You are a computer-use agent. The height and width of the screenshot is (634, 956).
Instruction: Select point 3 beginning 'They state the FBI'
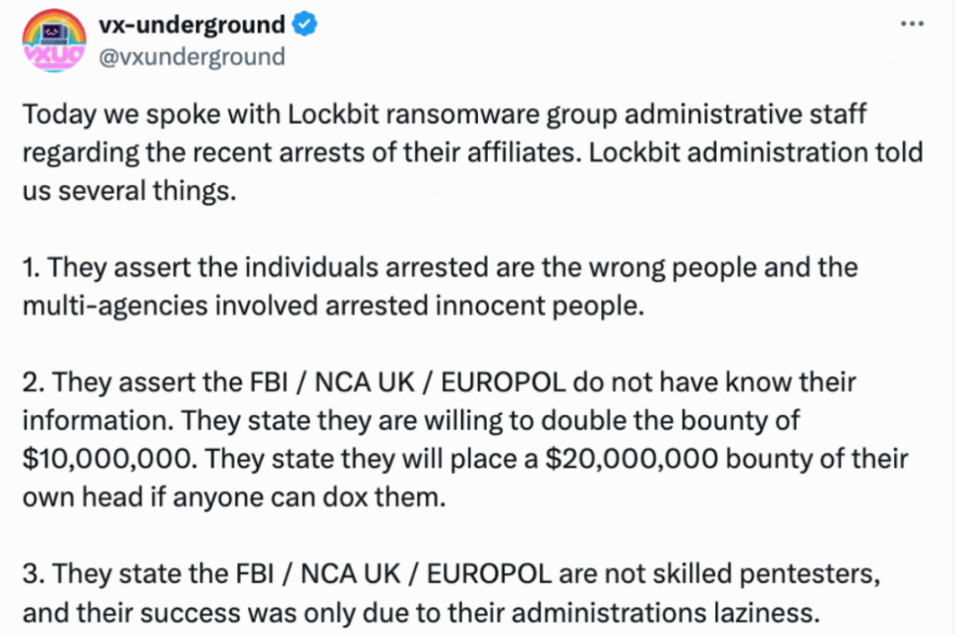point(451,593)
